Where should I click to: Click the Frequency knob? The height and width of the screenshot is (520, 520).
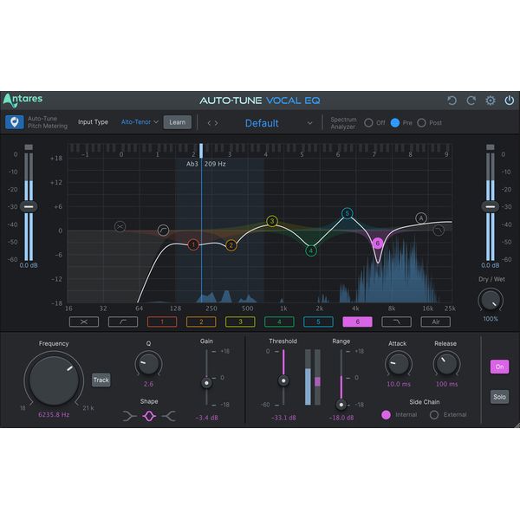54,380
